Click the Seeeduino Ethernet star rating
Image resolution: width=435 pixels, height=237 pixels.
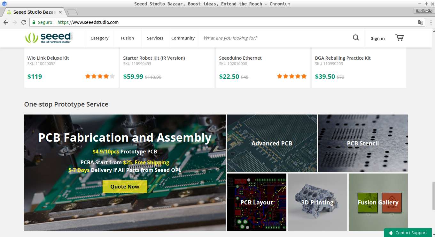tap(292, 76)
